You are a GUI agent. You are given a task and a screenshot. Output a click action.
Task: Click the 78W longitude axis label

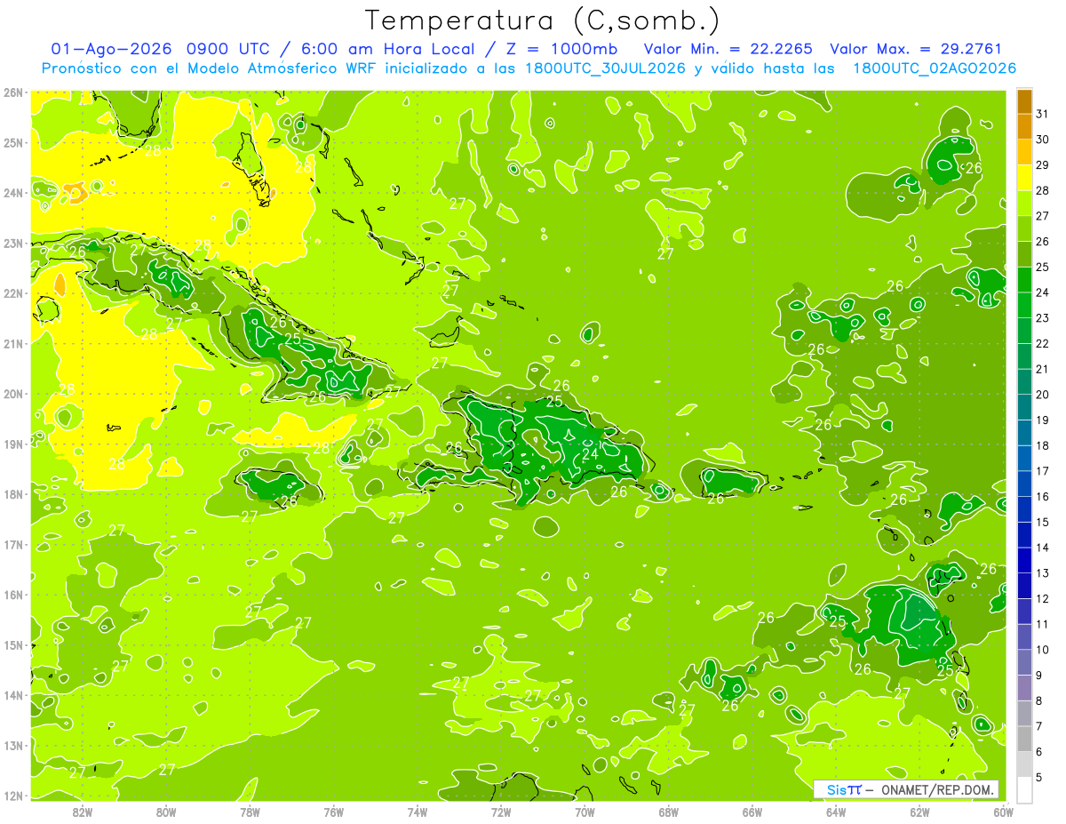(x=250, y=812)
